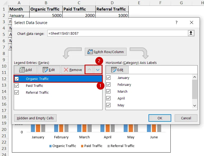Remove the selected series

[73, 70]
